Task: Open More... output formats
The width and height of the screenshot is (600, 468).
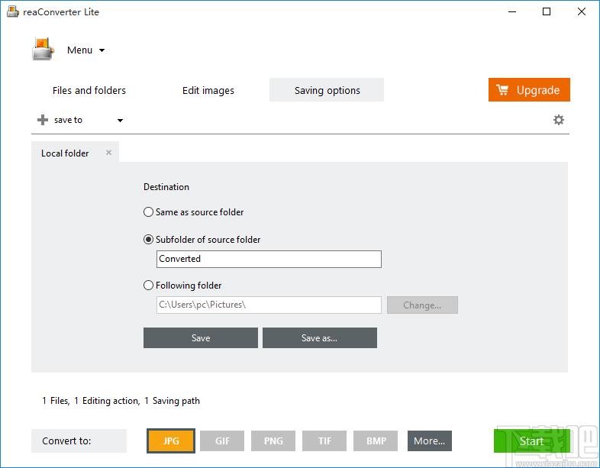Action: [430, 441]
